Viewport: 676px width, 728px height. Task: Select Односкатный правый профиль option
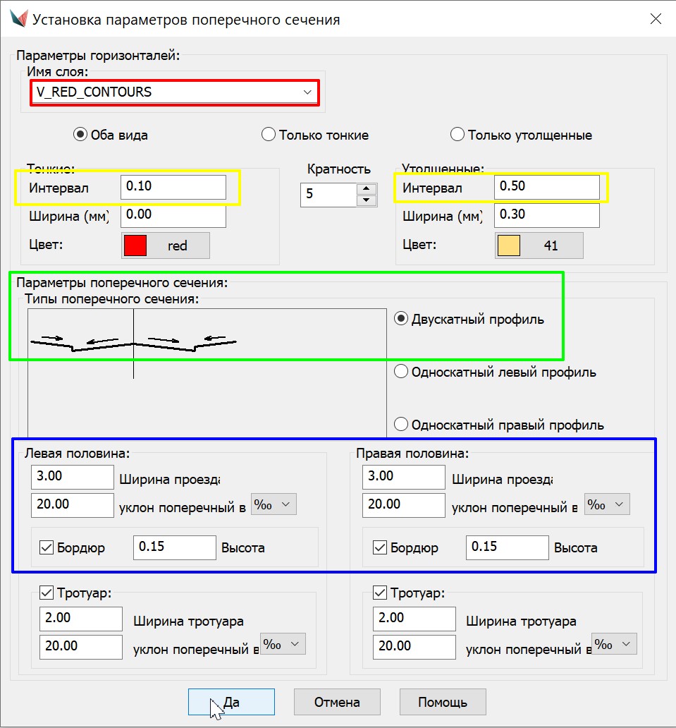coord(401,425)
